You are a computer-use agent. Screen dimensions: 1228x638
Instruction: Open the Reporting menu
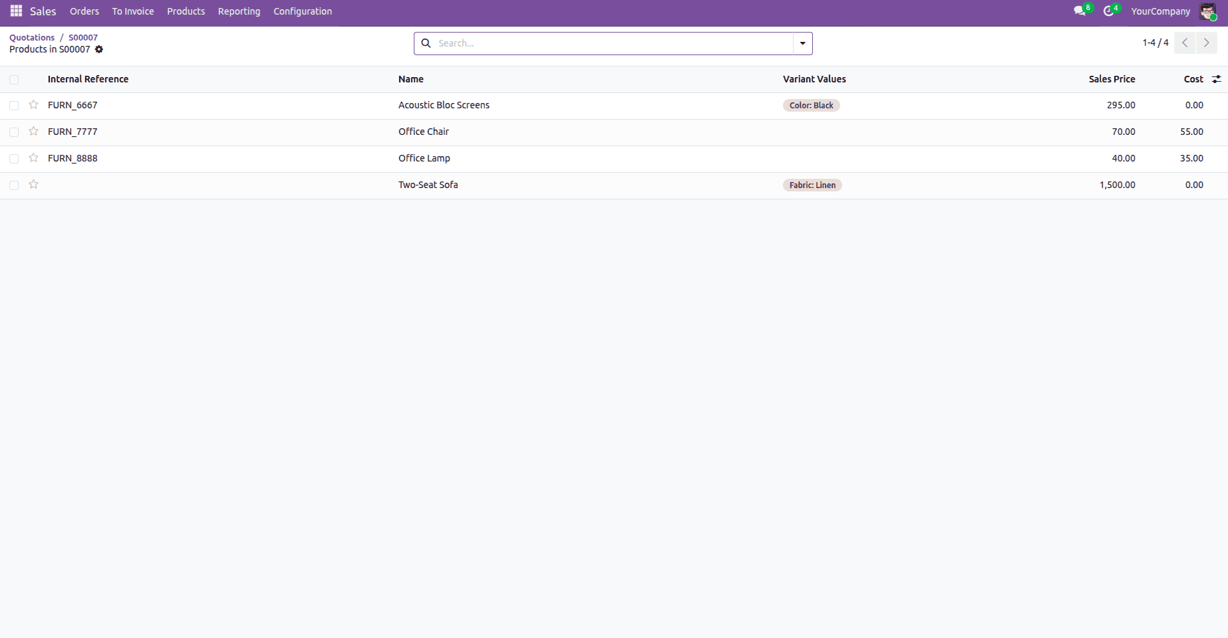tap(239, 11)
